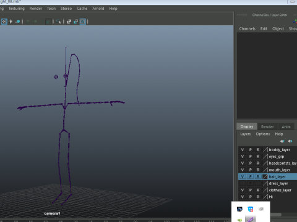Click greyed Screen Space Ambient Occlusion icon

(28, 22)
